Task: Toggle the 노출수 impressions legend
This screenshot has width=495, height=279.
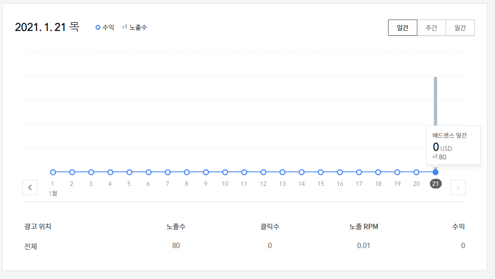Action: pos(135,28)
